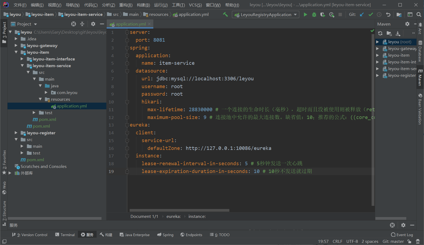Click the Services panel globe target icon
This screenshot has width=424, height=245.
392,225
